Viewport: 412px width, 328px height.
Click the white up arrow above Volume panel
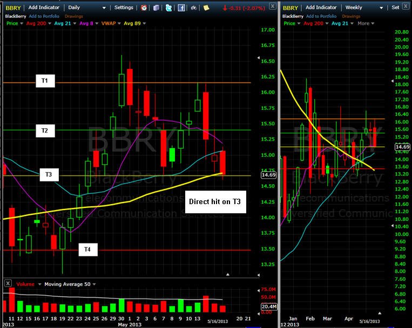pos(228,274)
